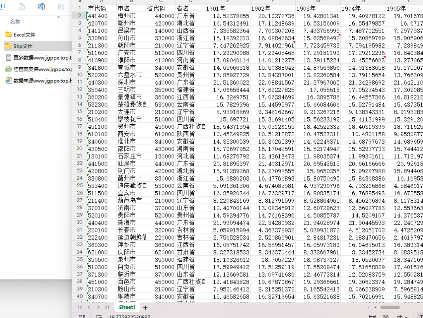Select the IE html icon for 数据来源

9,81
